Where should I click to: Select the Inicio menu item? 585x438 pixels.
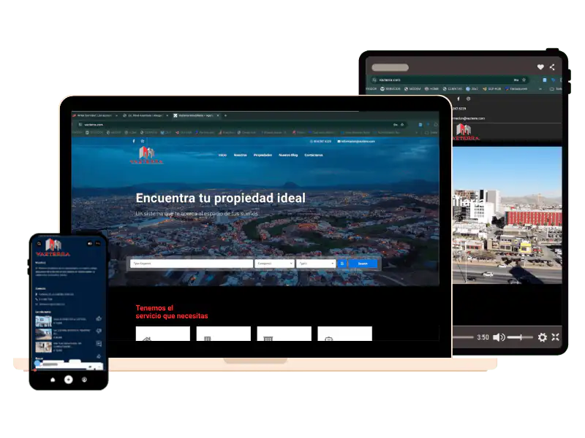pos(222,155)
